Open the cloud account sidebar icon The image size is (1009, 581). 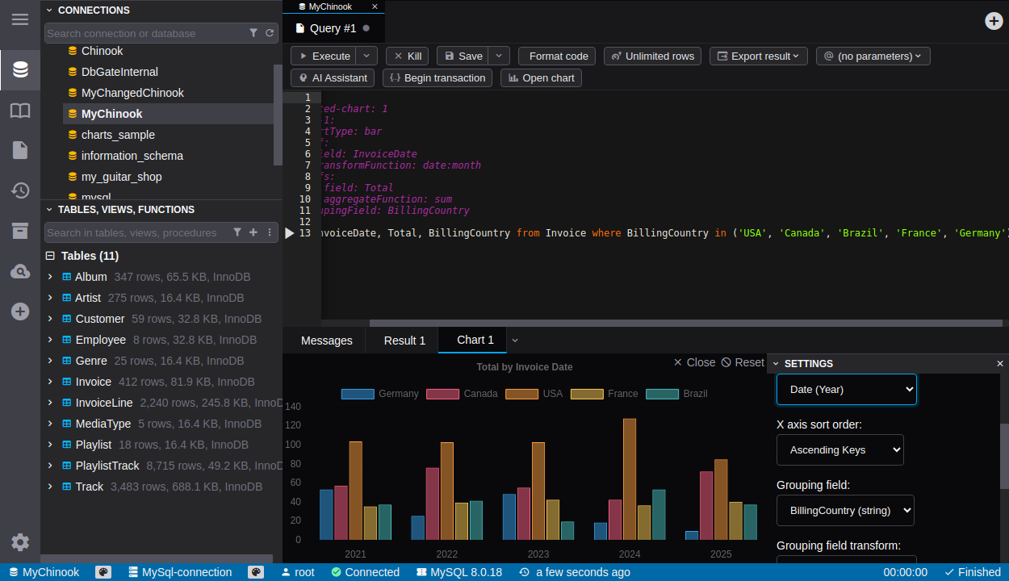(20, 271)
